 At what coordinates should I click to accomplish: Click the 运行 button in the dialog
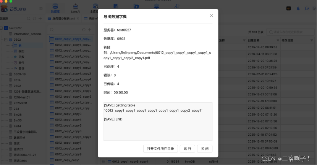[x=188, y=149]
